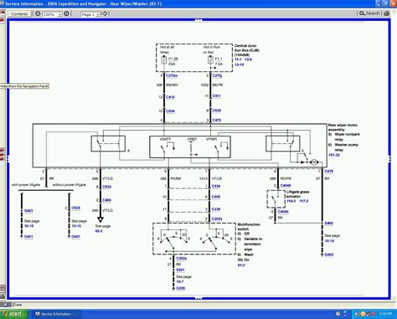Open connector link C270j

click(x=217, y=75)
